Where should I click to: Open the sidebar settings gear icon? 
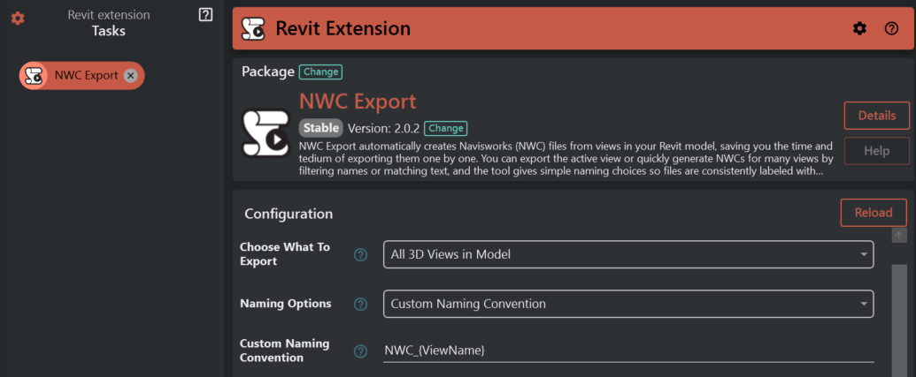[x=18, y=19]
